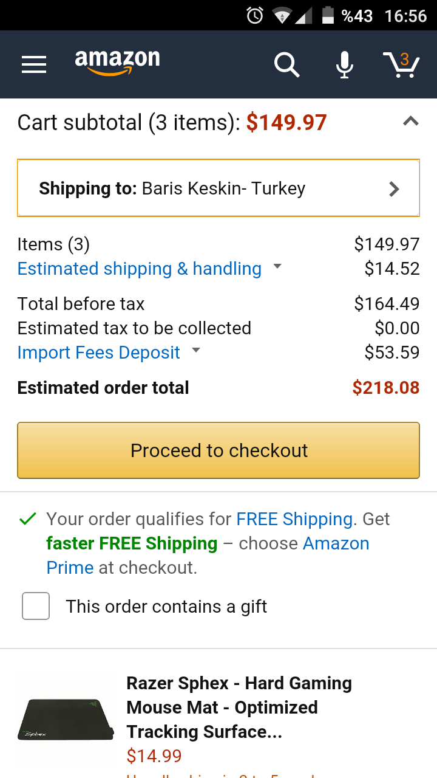The width and height of the screenshot is (437, 778).
Task: Collapse the cart subtotal summary chevron
Action: click(x=411, y=121)
